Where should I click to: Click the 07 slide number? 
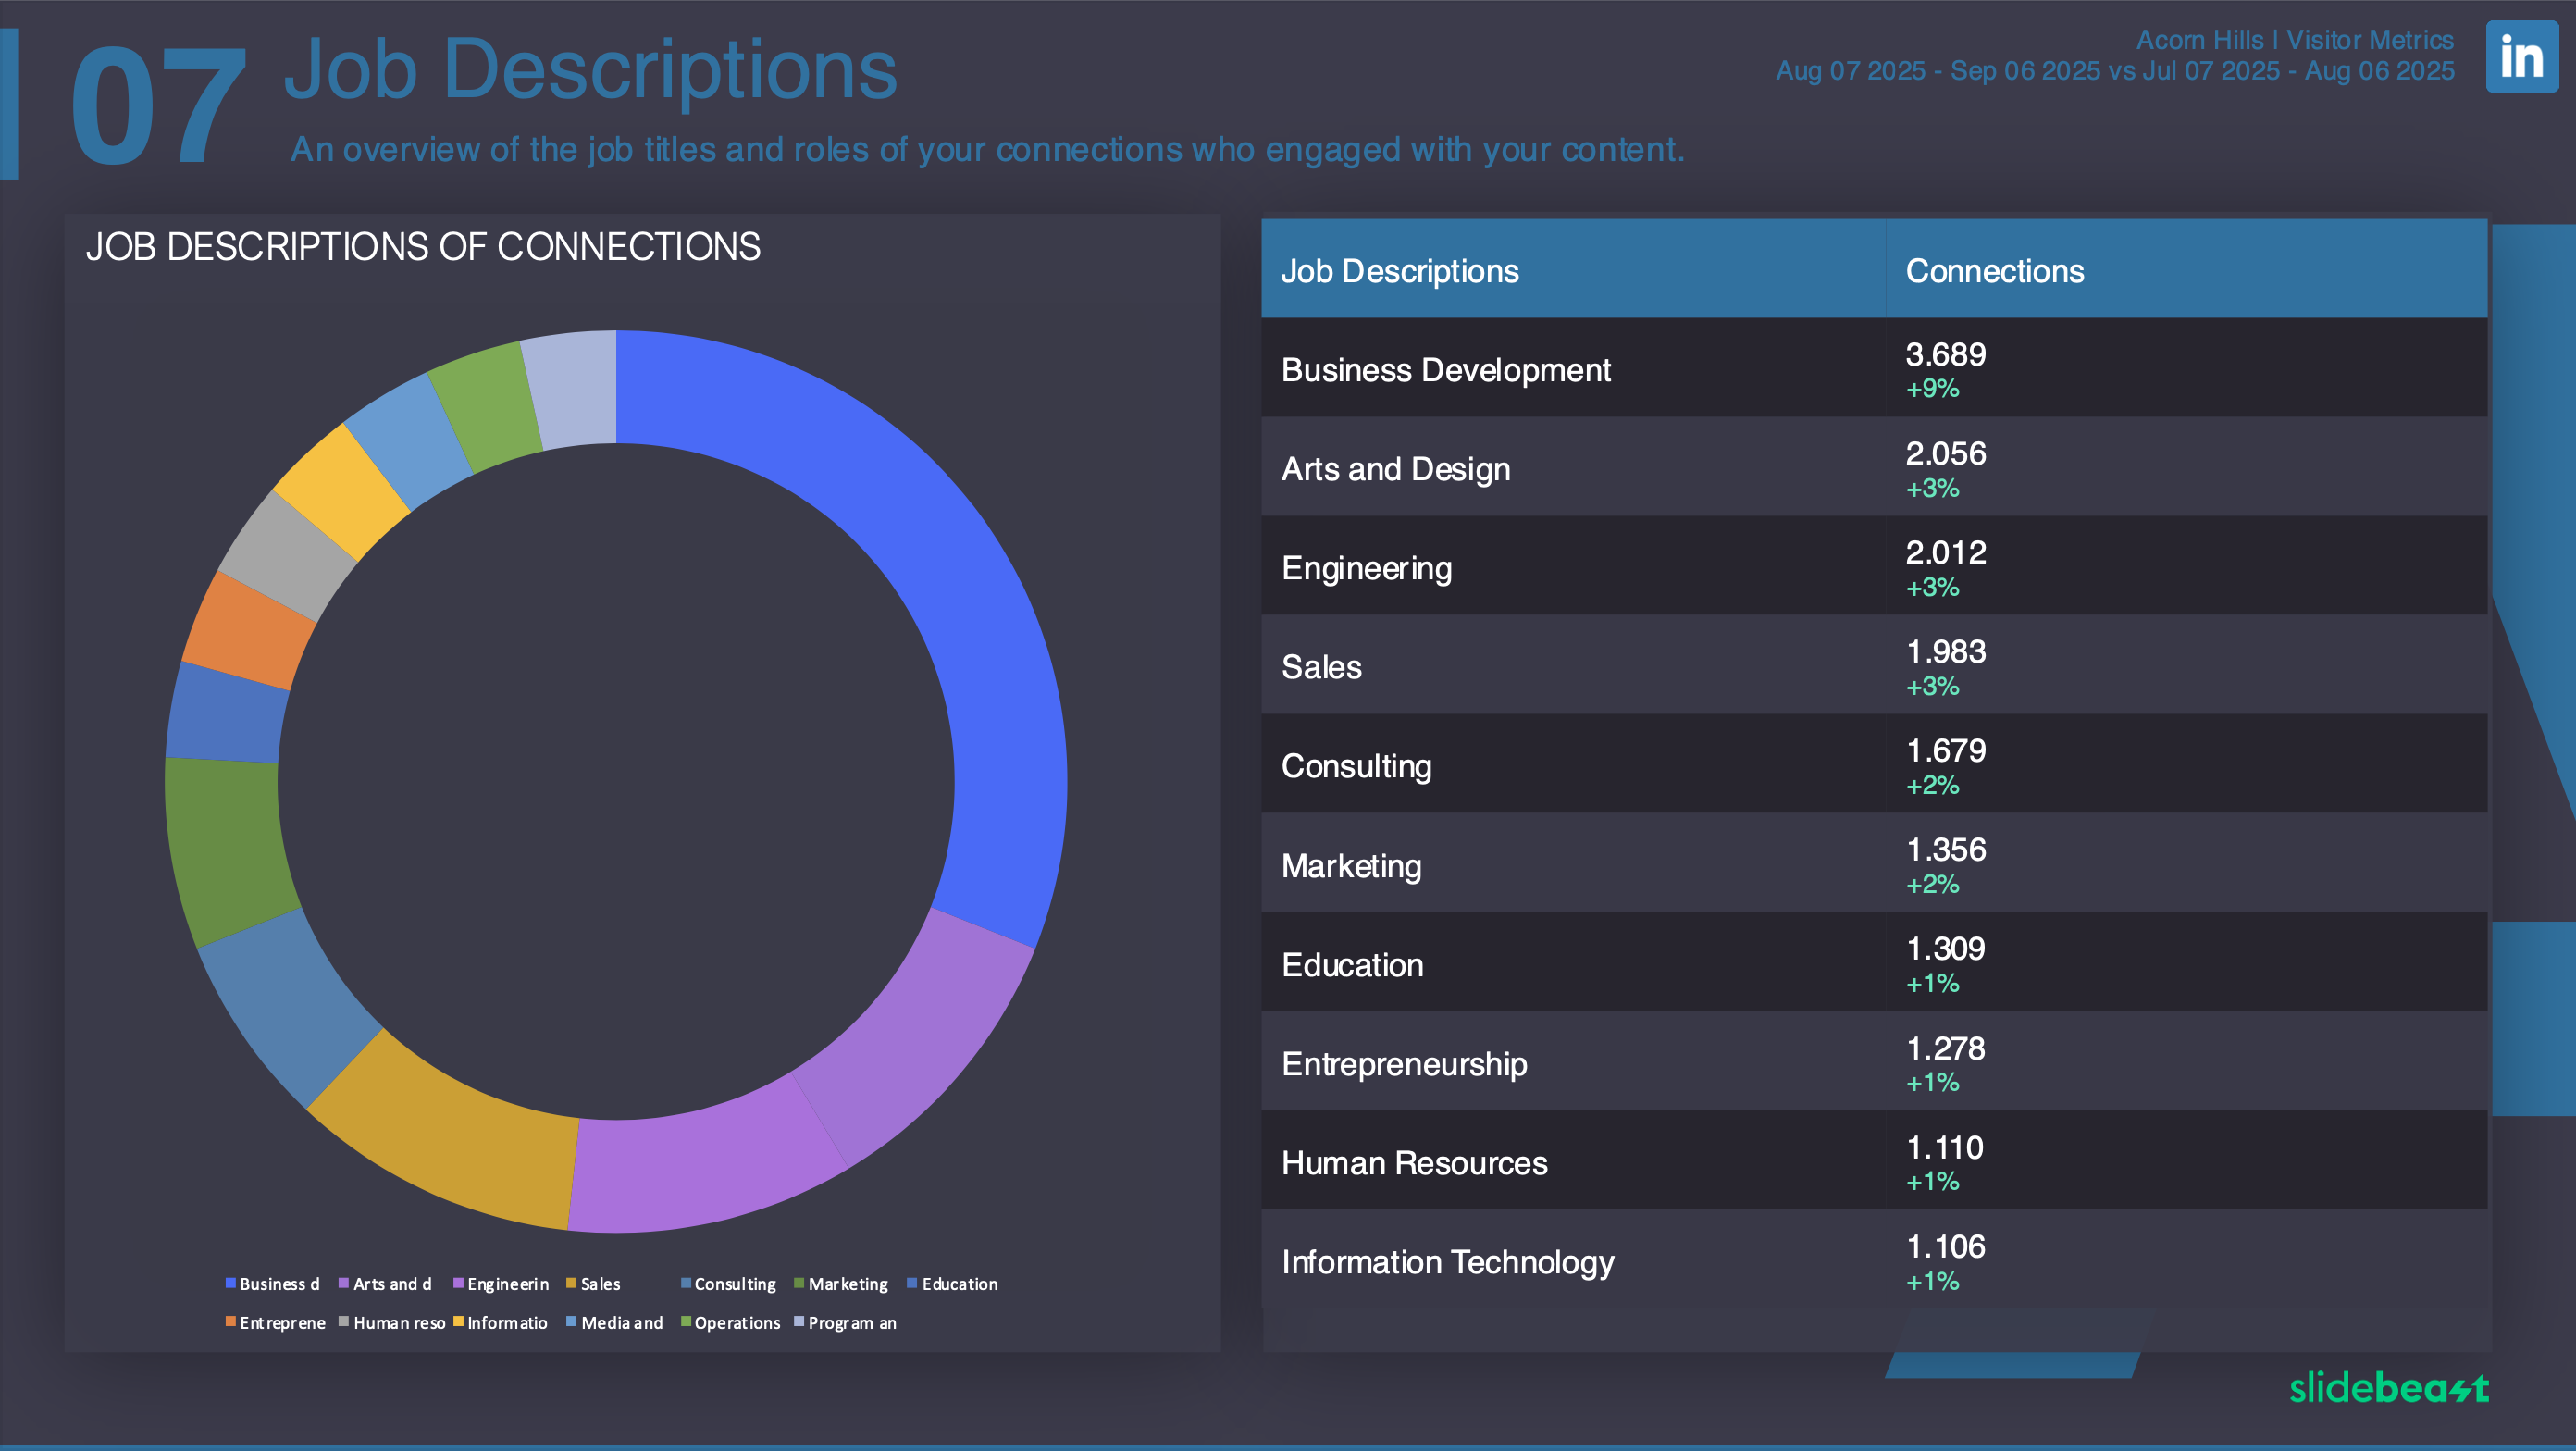point(158,105)
